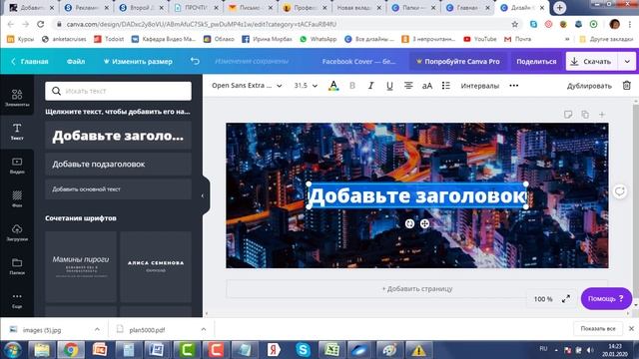Click the design title Facebook Cover field
This screenshot has height=359, width=639.
[x=358, y=62]
